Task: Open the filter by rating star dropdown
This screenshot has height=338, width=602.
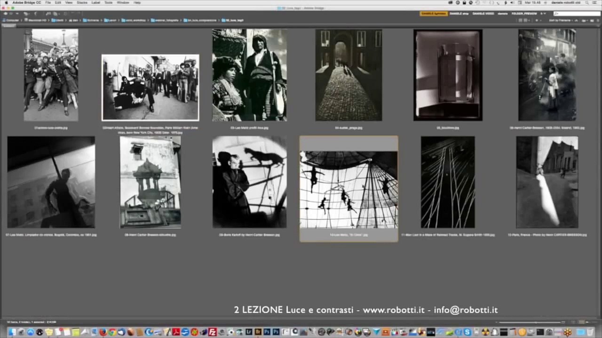Action: pos(538,20)
